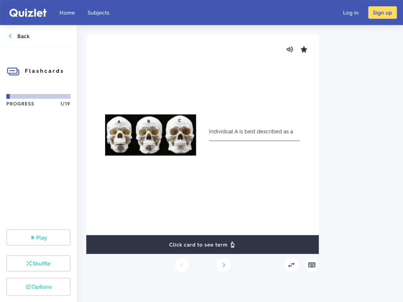
Task: Click the 'Individual A is best described' text
Action: [x=251, y=131]
